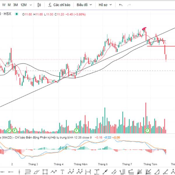Click the fx indicators icon
Image resolution: width=175 pixels, height=175 pixels.
(50, 5)
